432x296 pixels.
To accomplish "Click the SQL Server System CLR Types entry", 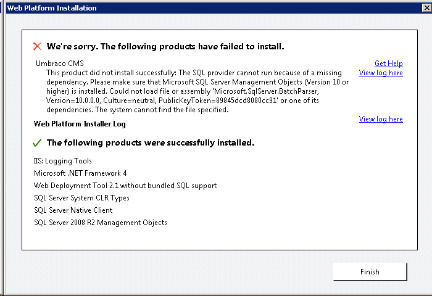I will click(x=81, y=198).
